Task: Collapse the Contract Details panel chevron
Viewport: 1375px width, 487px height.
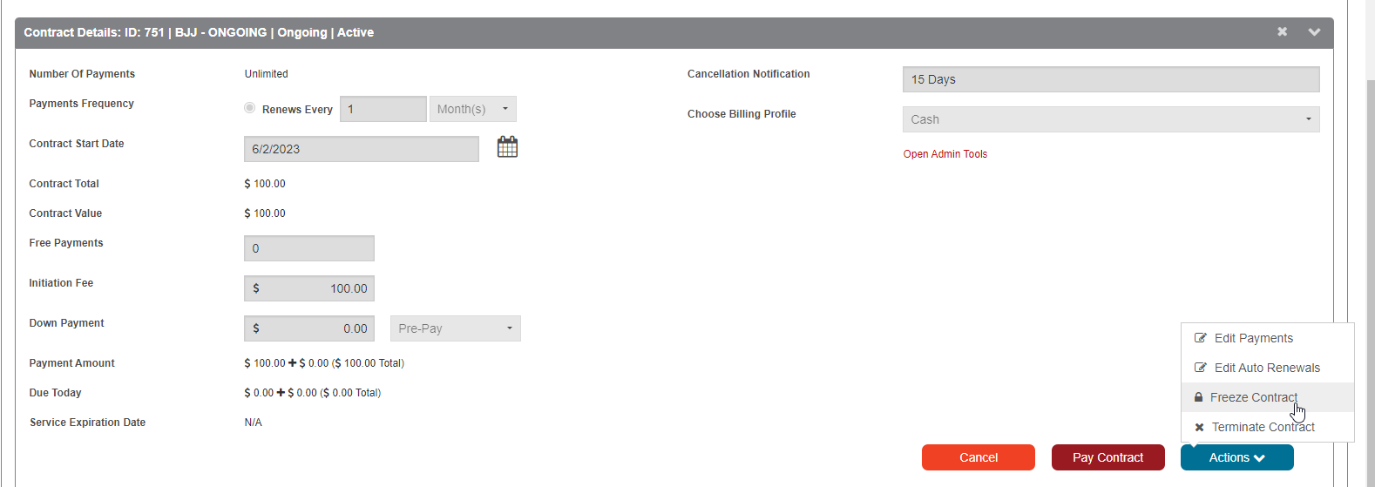Action: click(x=1314, y=32)
